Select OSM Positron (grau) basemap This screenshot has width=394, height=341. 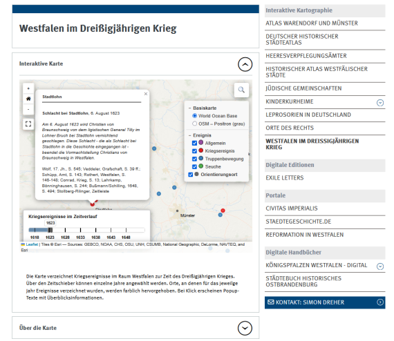(x=194, y=124)
